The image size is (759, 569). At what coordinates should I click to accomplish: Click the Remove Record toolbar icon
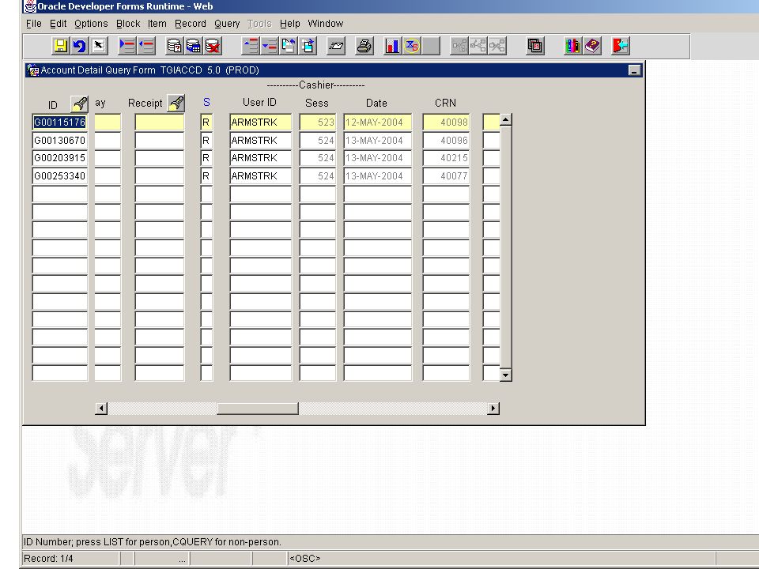146,46
